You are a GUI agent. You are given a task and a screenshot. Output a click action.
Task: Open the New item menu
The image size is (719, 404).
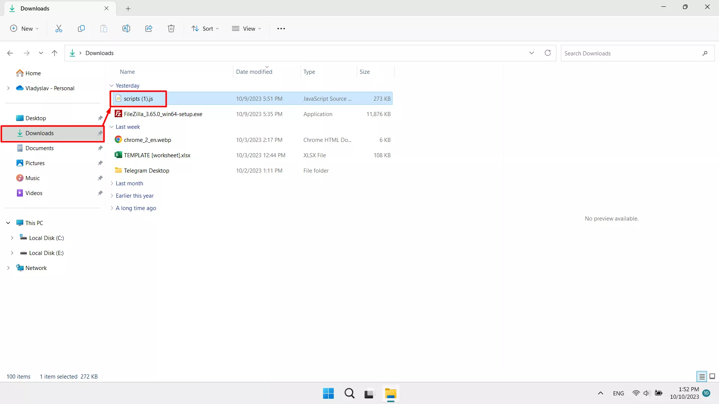(24, 28)
